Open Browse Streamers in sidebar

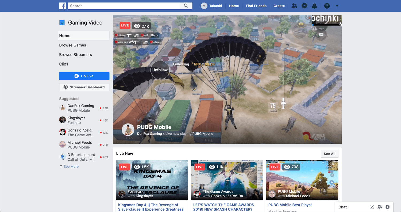[x=75, y=55]
